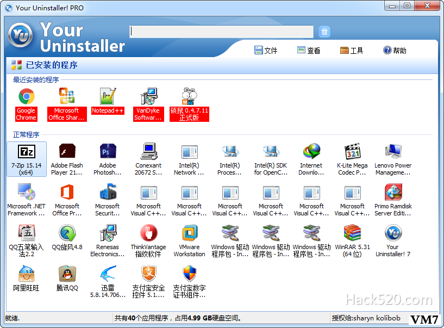Viewport: 444px width, 328px height.
Task: Open the 文件 menu
Action: click(x=266, y=51)
